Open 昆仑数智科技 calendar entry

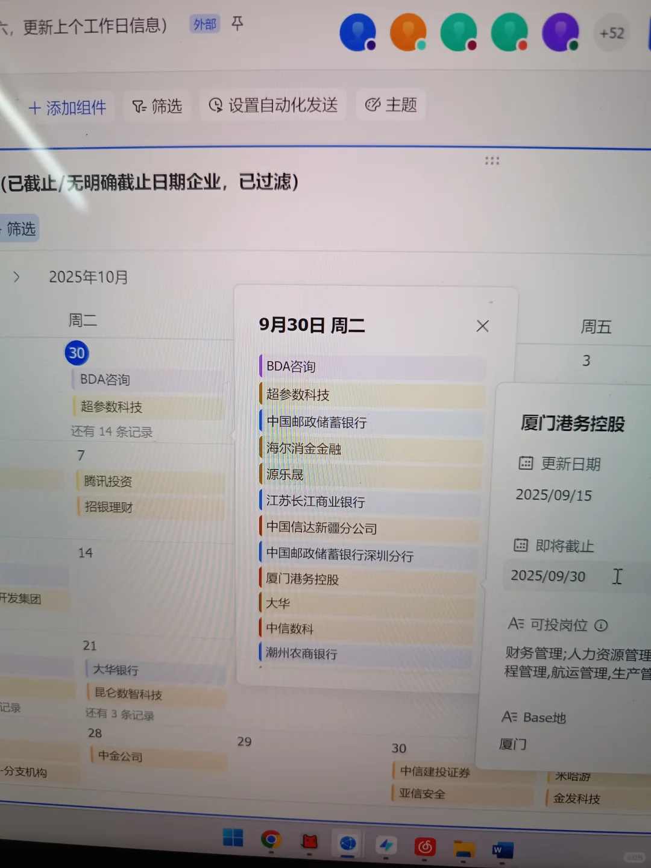pyautogui.click(x=157, y=694)
